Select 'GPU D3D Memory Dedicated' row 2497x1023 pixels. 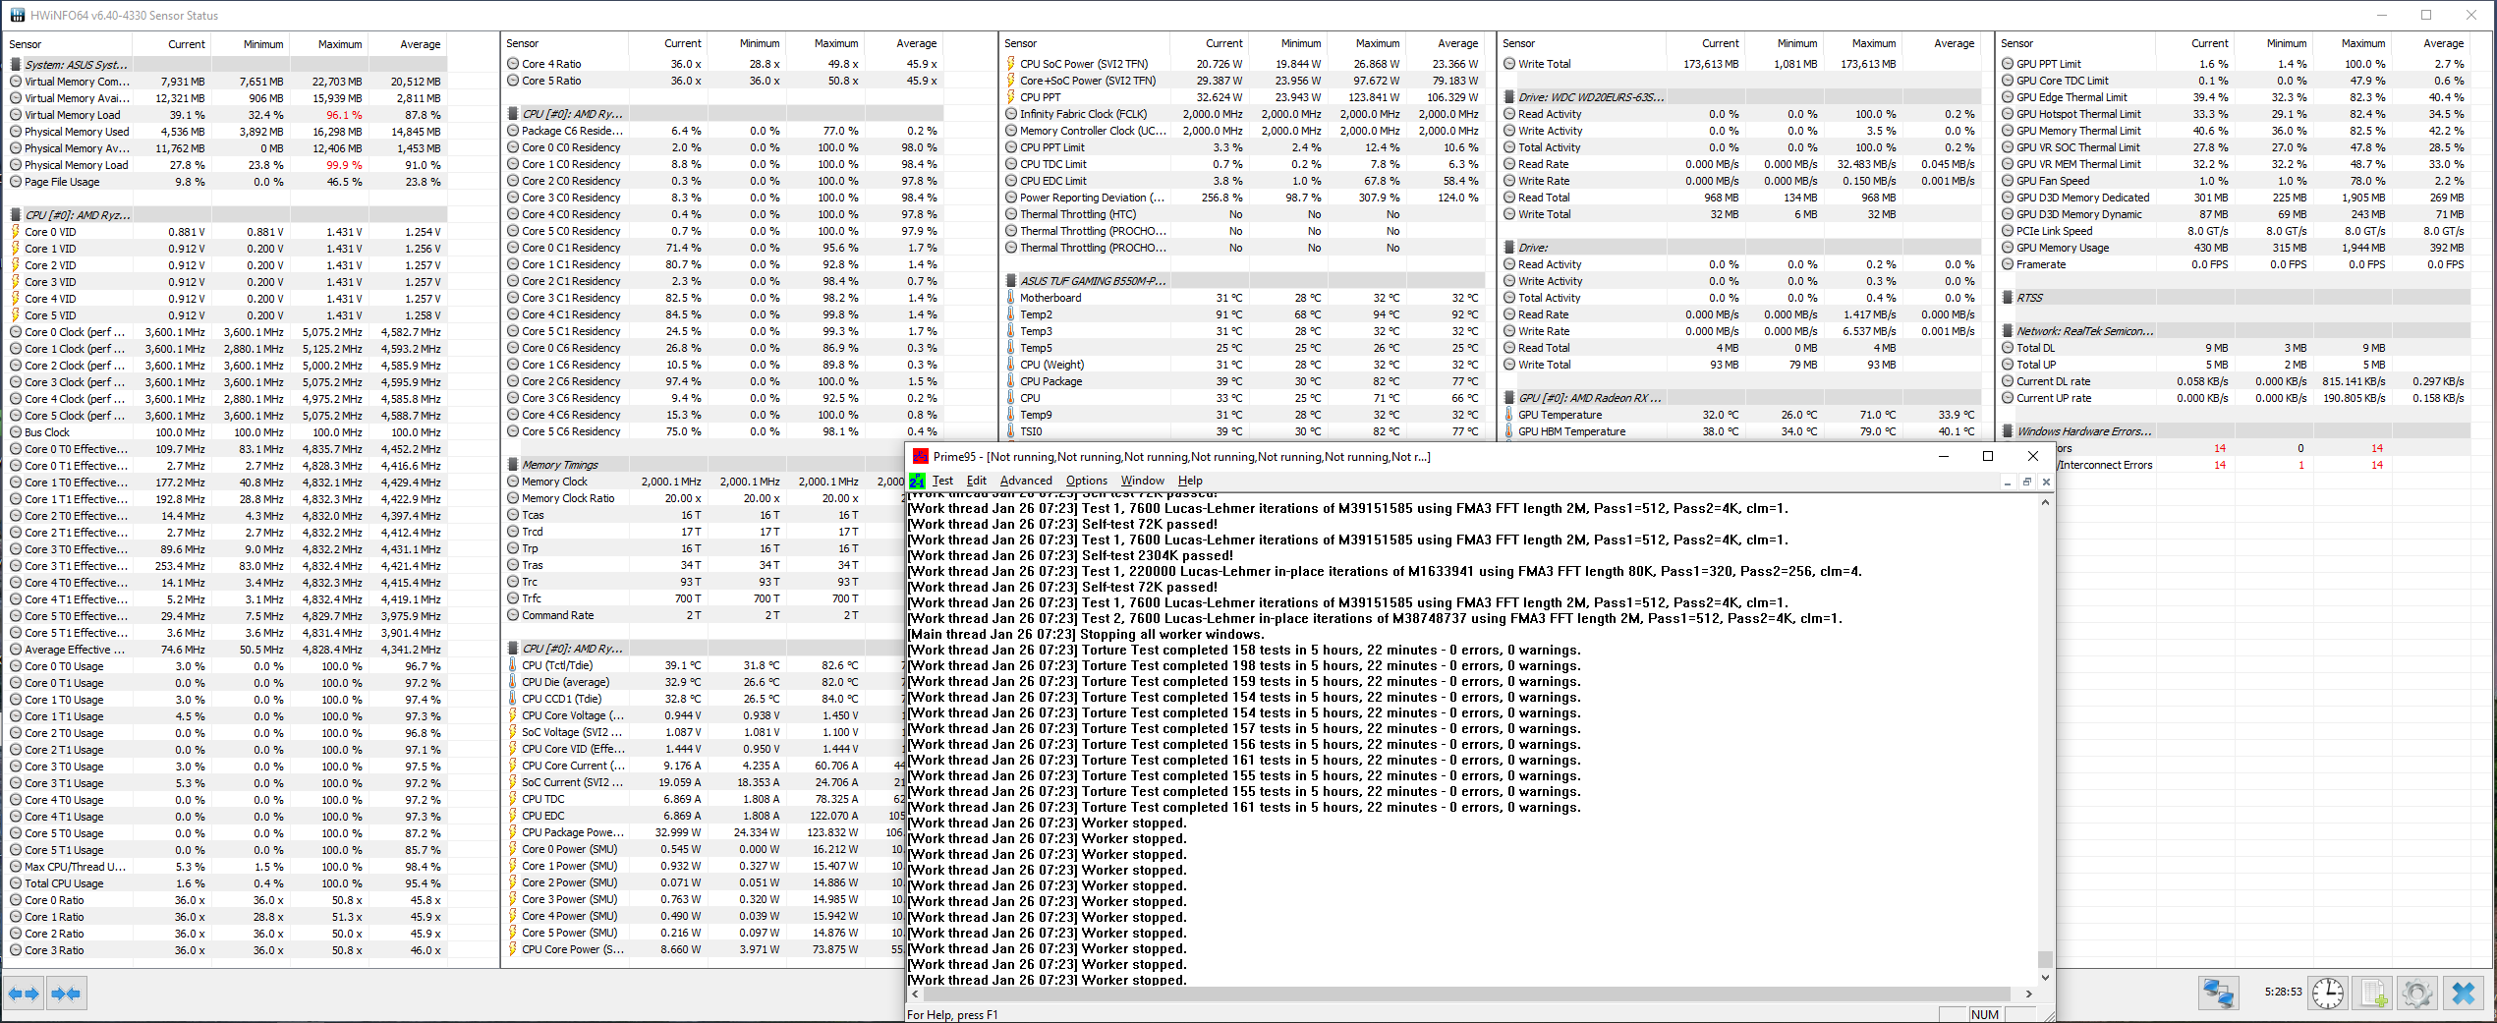(x=2235, y=198)
